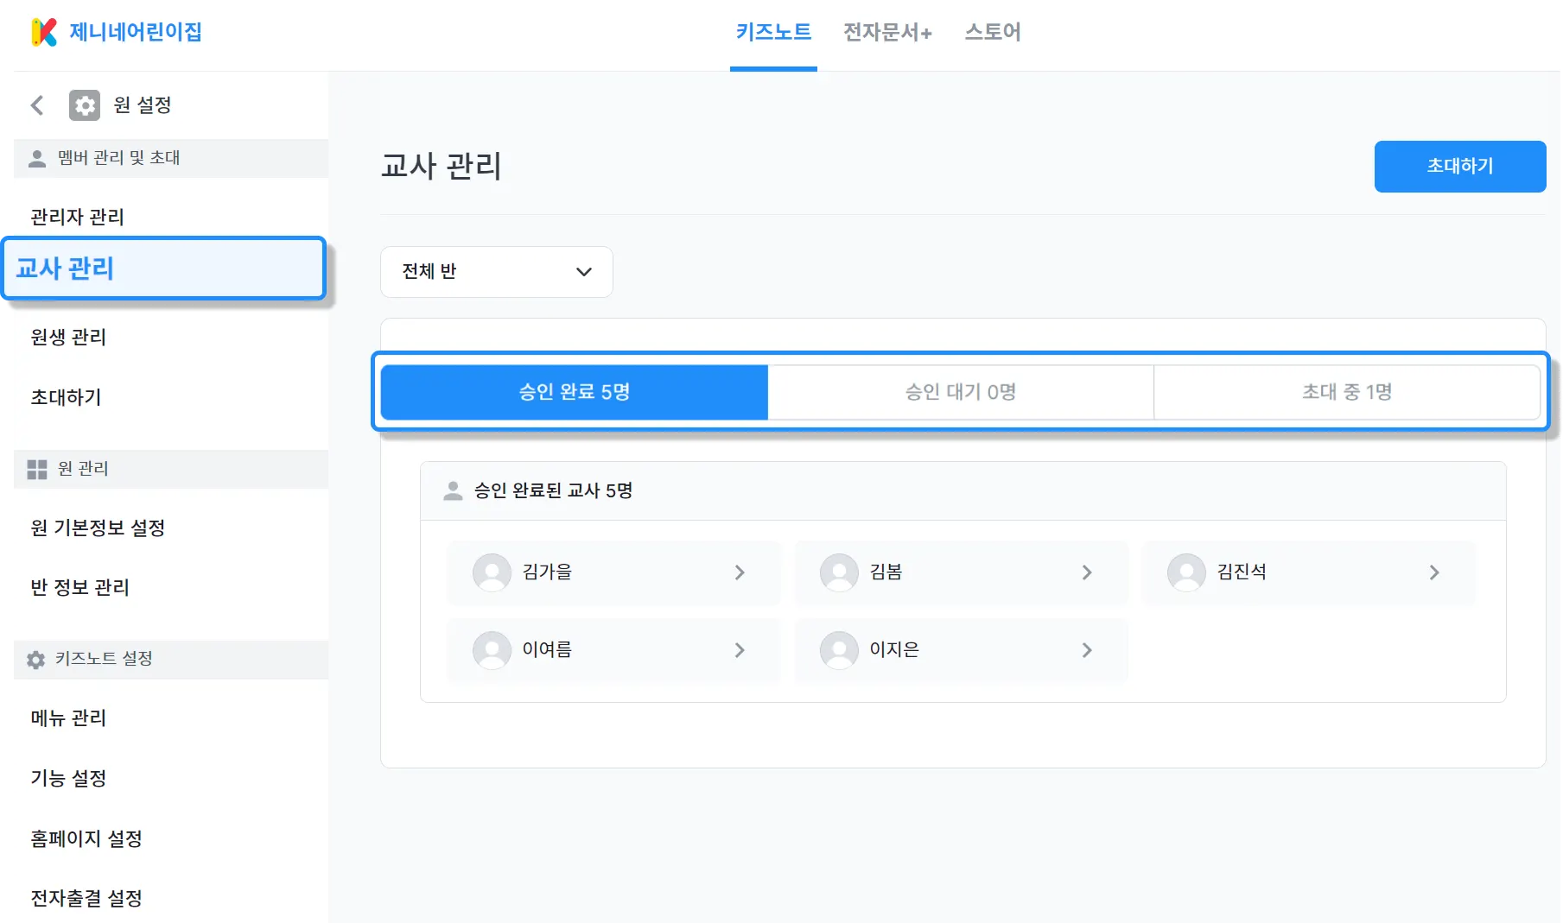Click the Kidsnote logo icon
This screenshot has width=1563, height=923.
(x=43, y=32)
